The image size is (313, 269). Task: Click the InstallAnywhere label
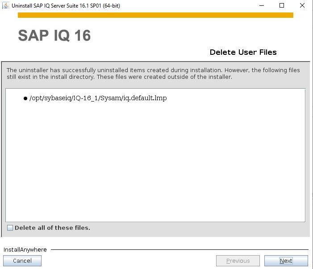[x=25, y=249]
